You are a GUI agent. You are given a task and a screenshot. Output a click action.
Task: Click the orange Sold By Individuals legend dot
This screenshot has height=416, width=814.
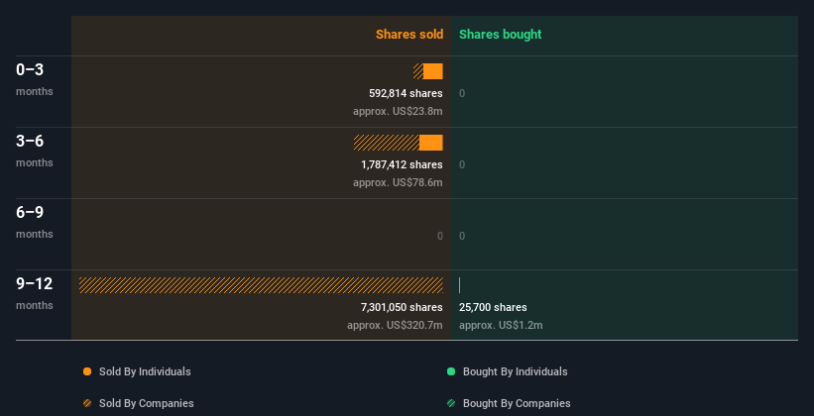coord(87,371)
